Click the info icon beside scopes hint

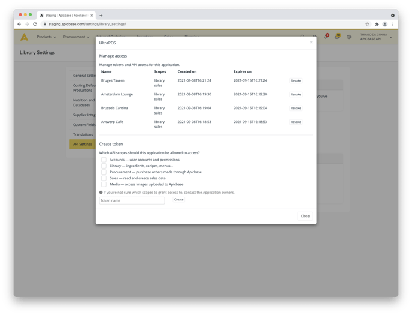pos(101,193)
